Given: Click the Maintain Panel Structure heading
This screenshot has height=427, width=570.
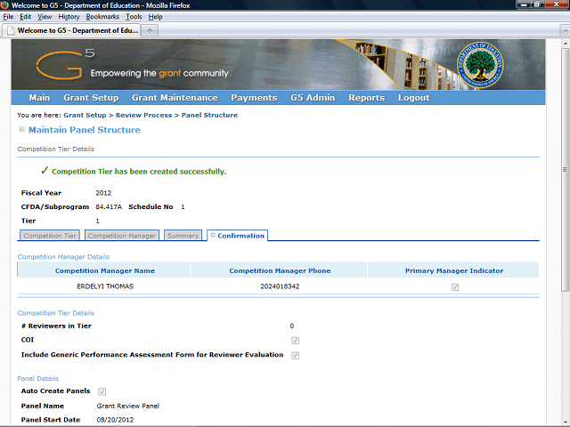Looking at the screenshot, I should (85, 130).
